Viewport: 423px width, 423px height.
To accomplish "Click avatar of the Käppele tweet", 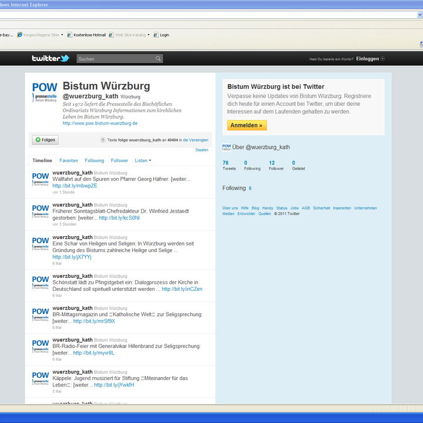I will click(41, 378).
